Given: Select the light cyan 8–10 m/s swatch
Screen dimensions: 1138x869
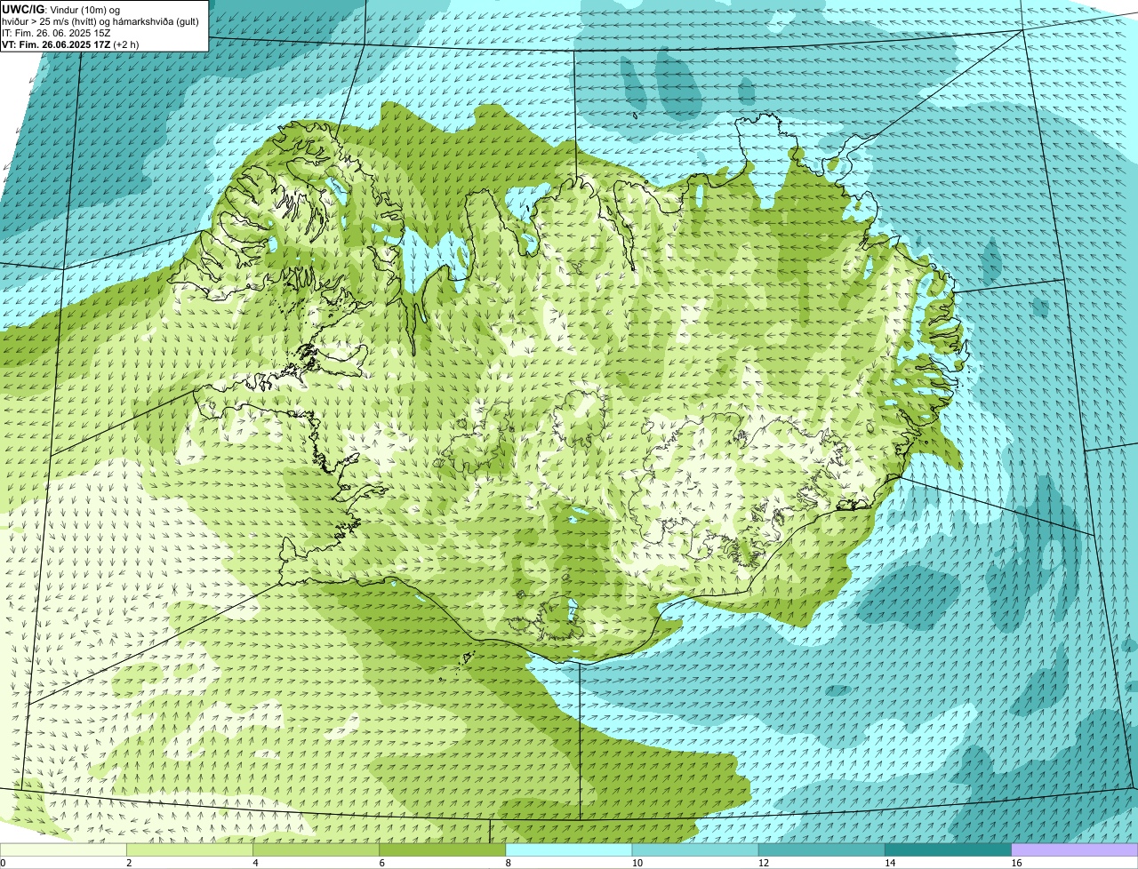Looking at the screenshot, I should point(569,849).
